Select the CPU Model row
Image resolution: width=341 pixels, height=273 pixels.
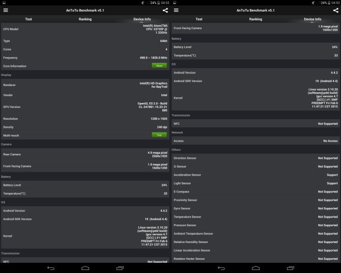click(x=86, y=29)
